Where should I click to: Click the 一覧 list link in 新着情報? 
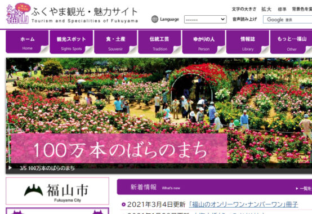304,188
